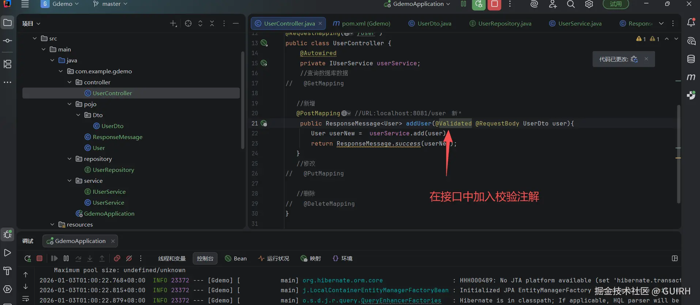Pause program in debug toolbar

pos(66,258)
